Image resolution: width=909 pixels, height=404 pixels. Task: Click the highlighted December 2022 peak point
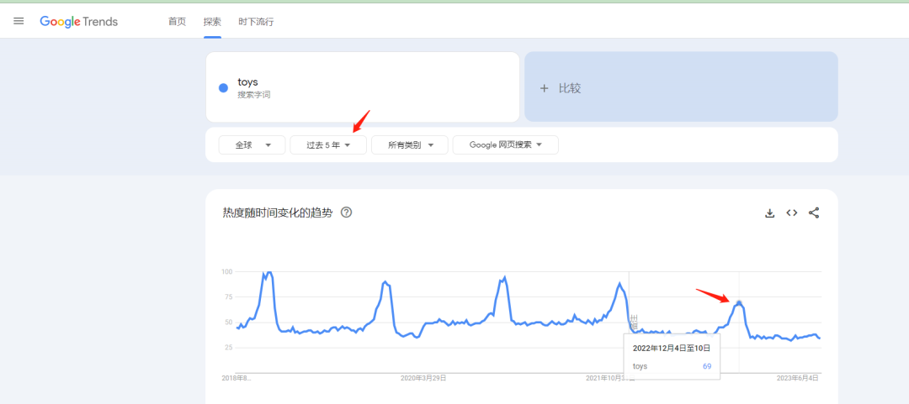738,302
